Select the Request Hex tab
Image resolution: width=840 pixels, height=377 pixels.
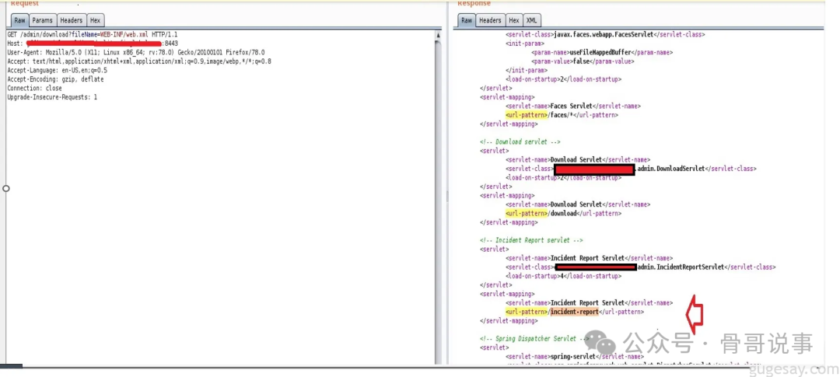[x=95, y=20]
